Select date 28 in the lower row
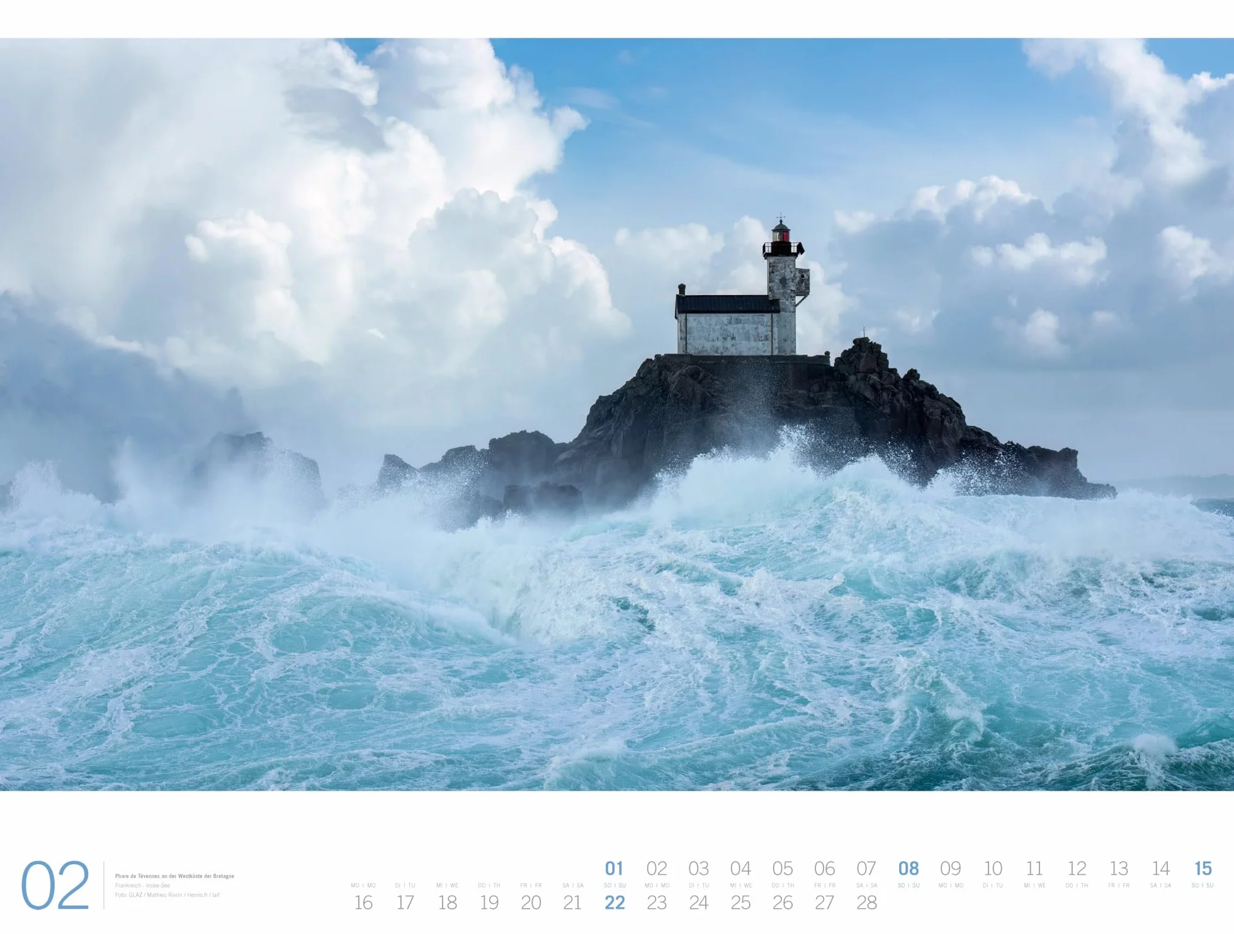 pos(866,903)
